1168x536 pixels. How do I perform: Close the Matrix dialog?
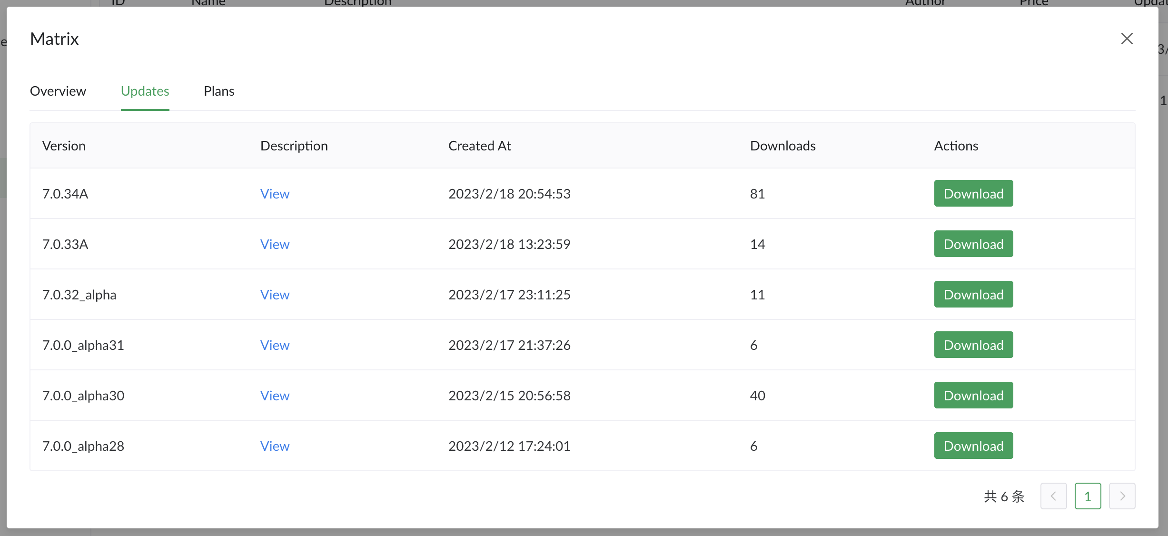click(1127, 39)
